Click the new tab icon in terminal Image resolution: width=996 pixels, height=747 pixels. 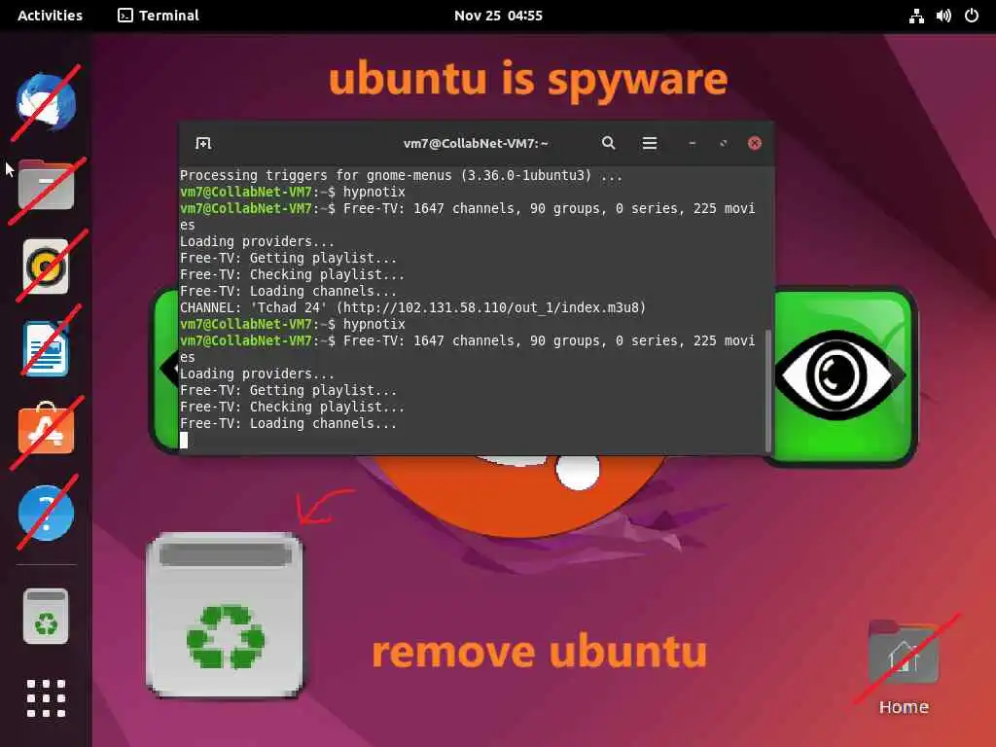click(x=203, y=144)
